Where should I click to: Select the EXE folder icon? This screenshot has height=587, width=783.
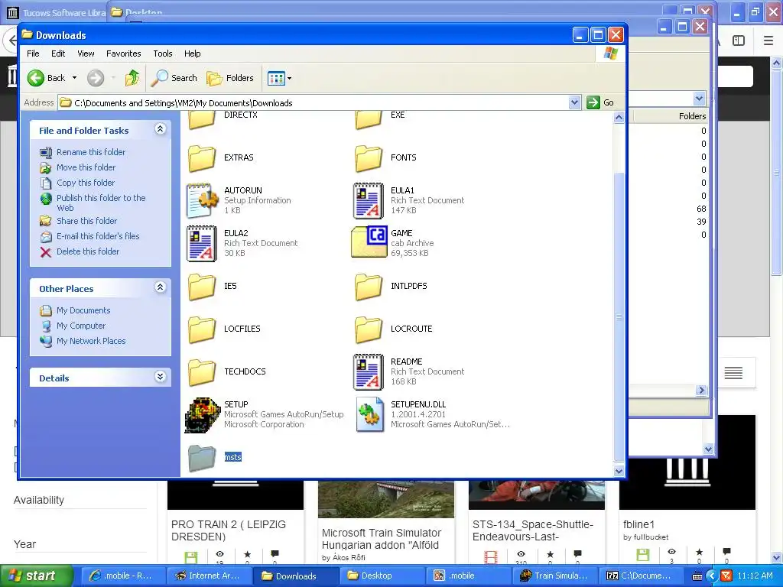click(x=369, y=118)
